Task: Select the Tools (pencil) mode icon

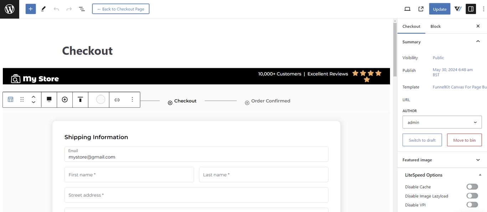Action: point(43,9)
